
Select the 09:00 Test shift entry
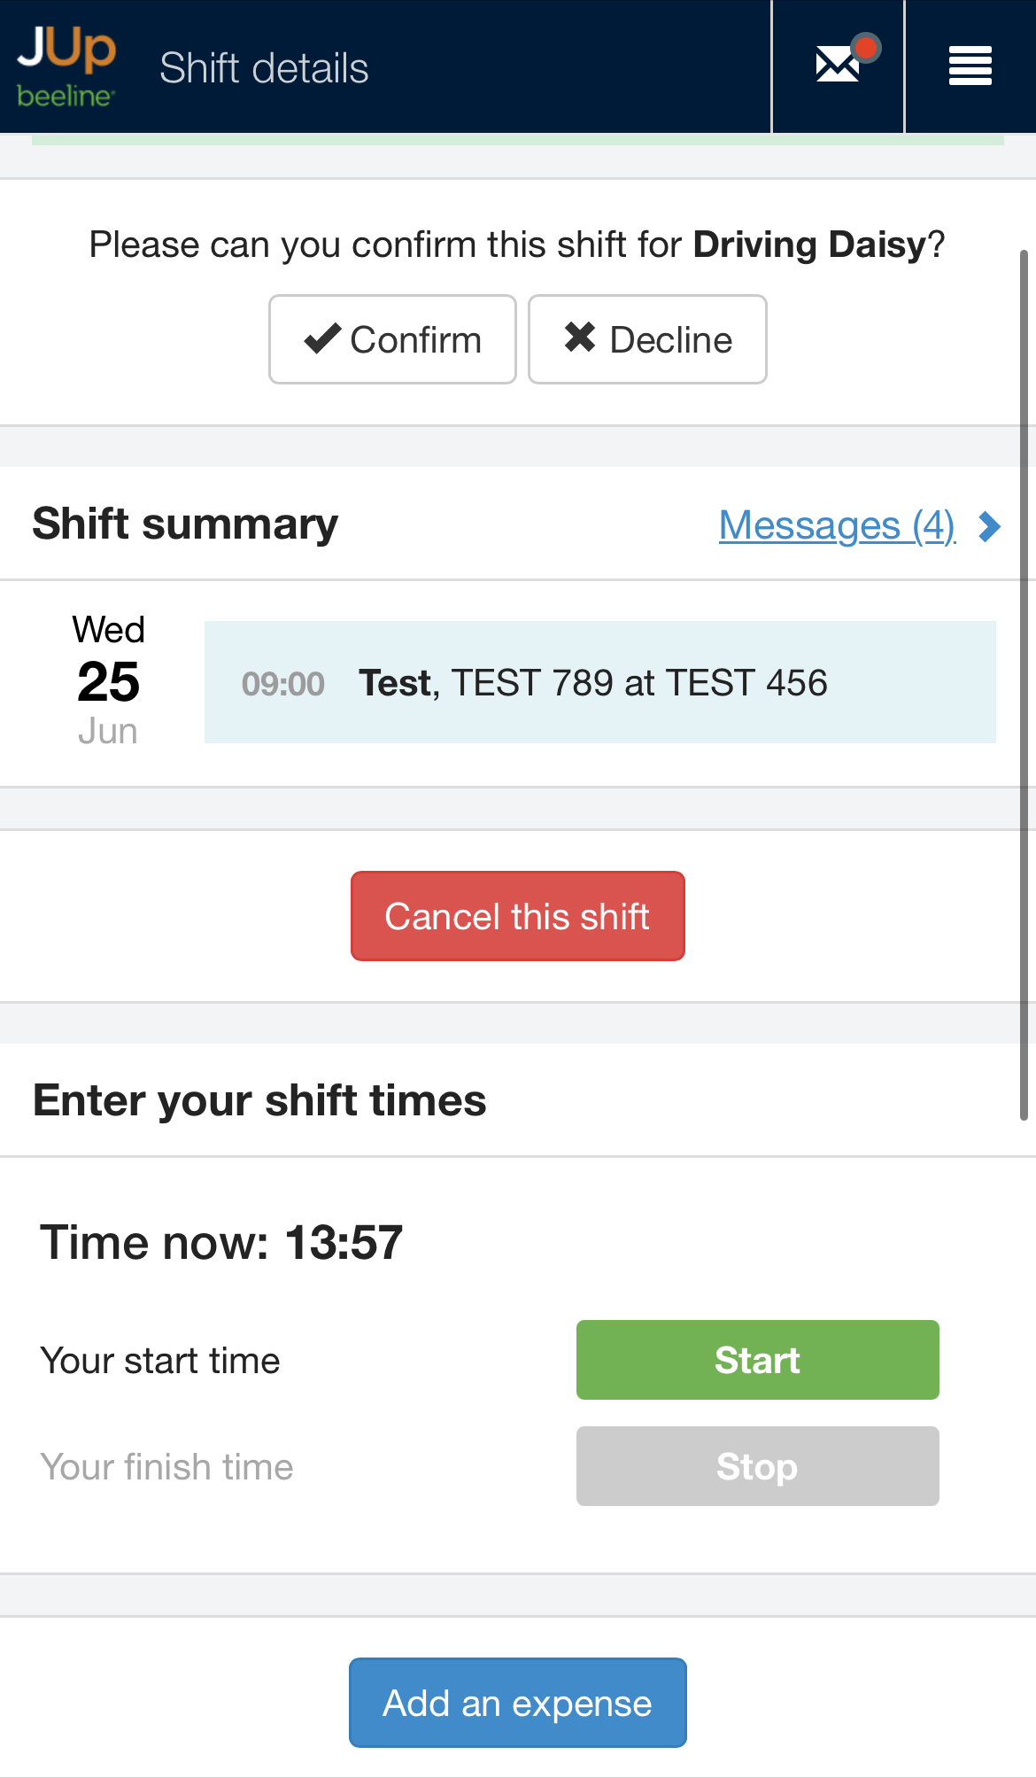coord(599,682)
